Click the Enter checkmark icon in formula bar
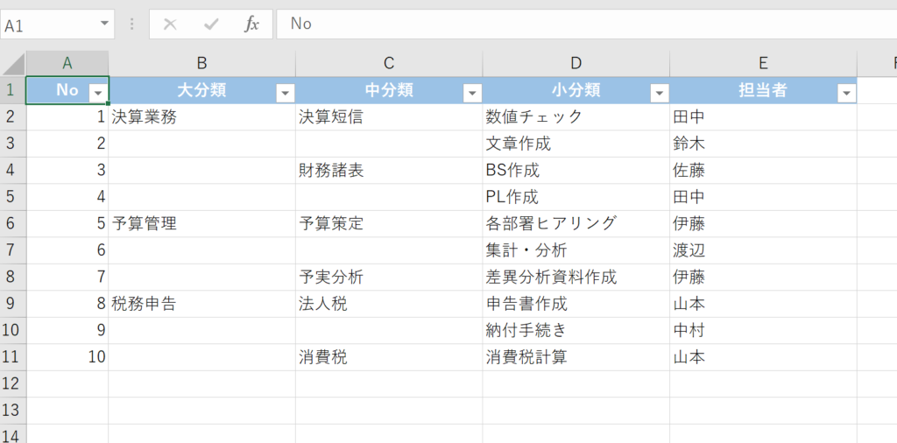The width and height of the screenshot is (897, 443). pos(211,25)
